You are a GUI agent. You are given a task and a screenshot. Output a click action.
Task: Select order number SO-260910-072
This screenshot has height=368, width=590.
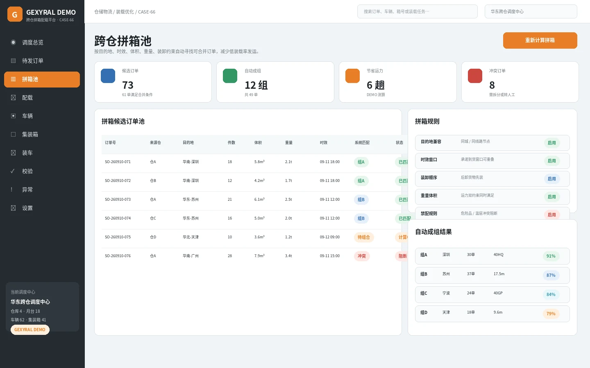(x=118, y=181)
